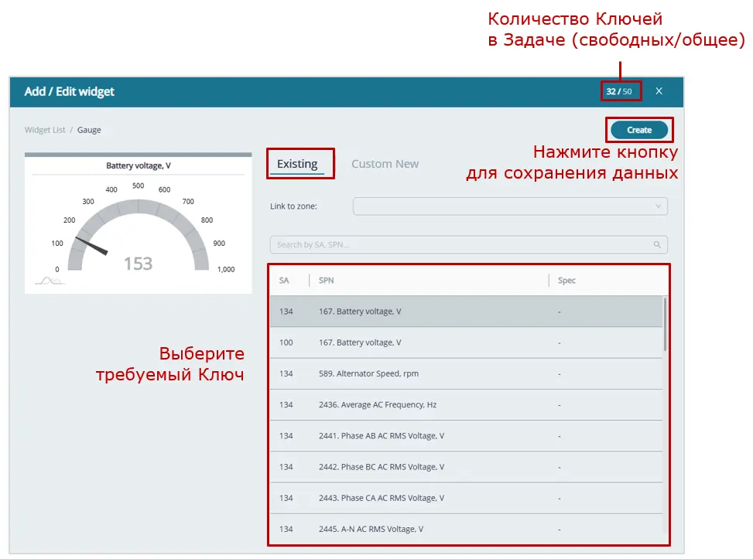Screen dimensions: 753x559
Task: Select the 2441. Phase AB AC RMS Voltage key
Action: click(464, 435)
